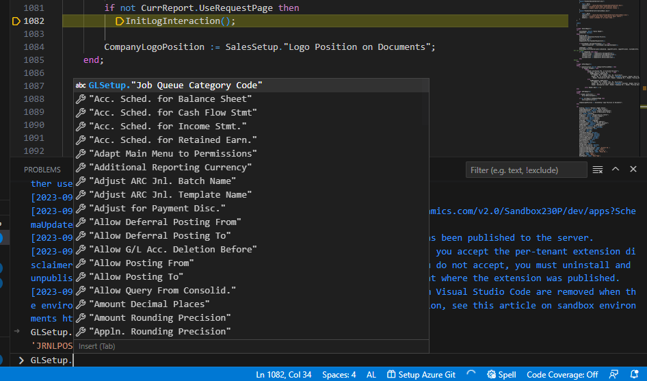Click the wrench icon beside "Allow Posting To"
This screenshot has height=381, width=647.
pyautogui.click(x=81, y=276)
